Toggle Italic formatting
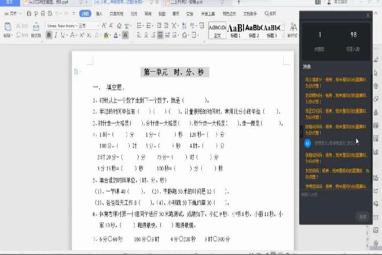This screenshot has height=255, width=382. pos(56,35)
